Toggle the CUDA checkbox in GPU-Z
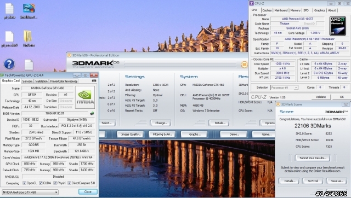351x198 pixels. (x=41, y=183)
